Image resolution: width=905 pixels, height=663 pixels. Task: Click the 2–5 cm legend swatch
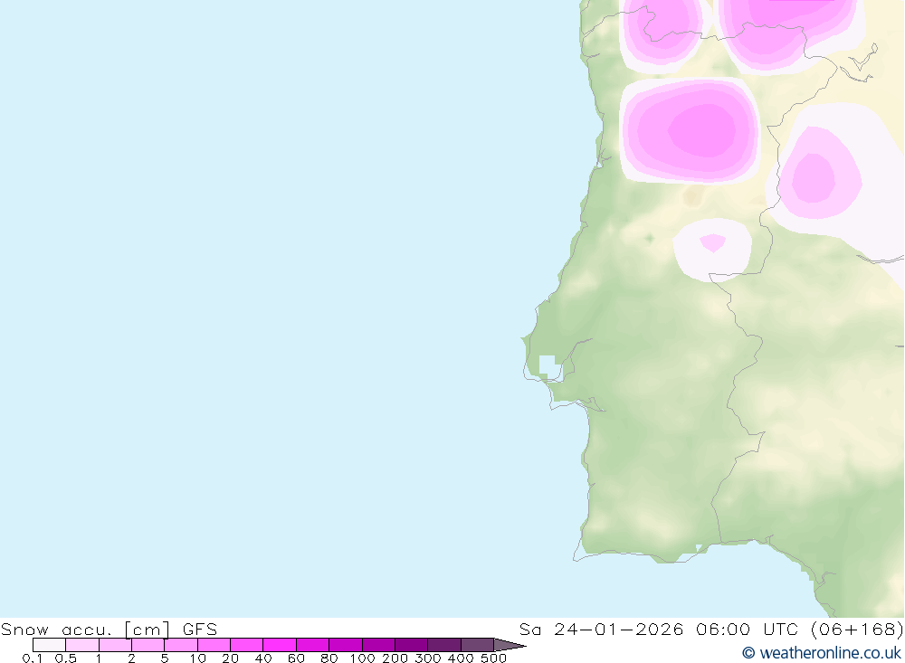148,645
